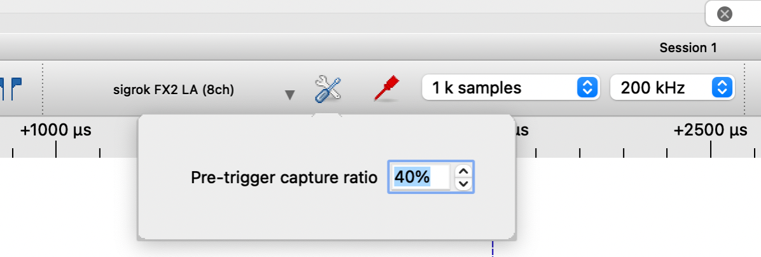Clear the search field with the X icon
Image resolution: width=761 pixels, height=257 pixels.
pyautogui.click(x=724, y=14)
